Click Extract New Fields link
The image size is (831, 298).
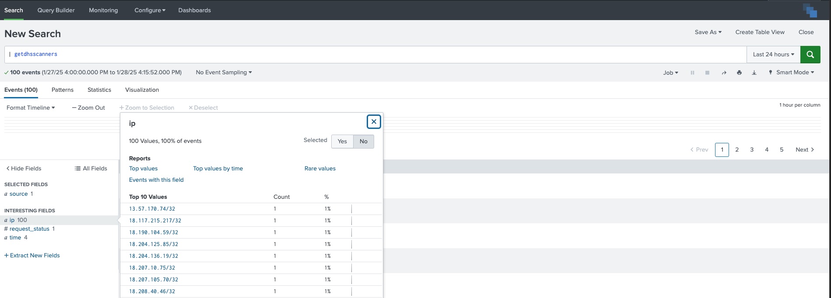click(x=32, y=255)
